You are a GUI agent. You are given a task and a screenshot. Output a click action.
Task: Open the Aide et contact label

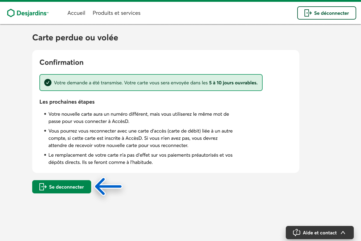pos(319,233)
